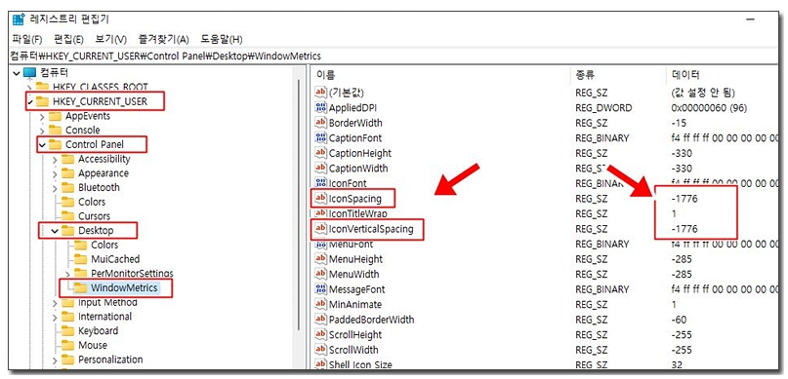Select the Input Method key
This screenshot has height=379, width=788.
tap(107, 302)
